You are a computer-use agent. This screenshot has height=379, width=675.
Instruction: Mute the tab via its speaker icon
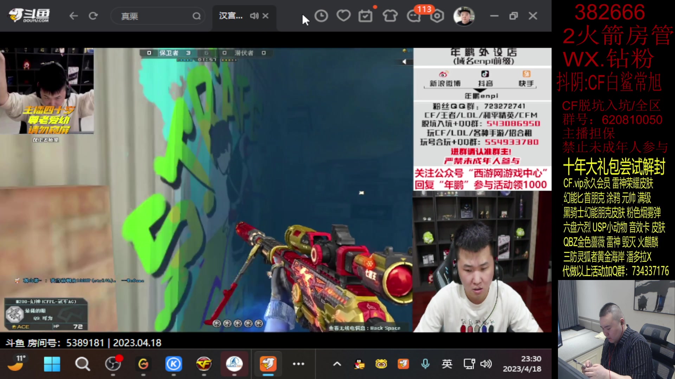(x=254, y=16)
